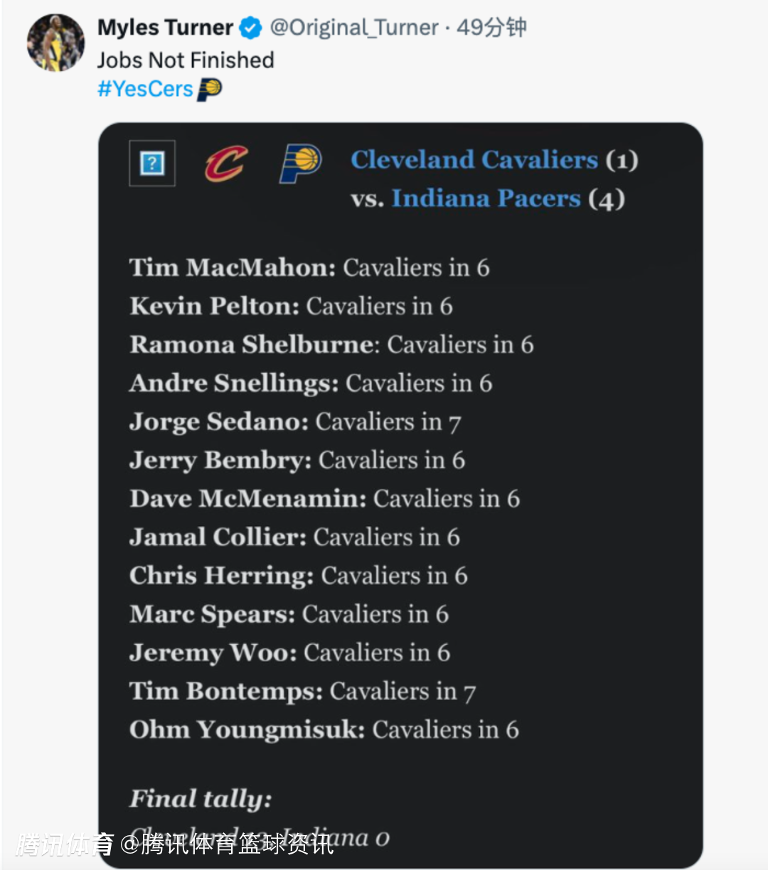Click the broken image question mark icon
The height and width of the screenshot is (870, 768).
click(x=152, y=163)
